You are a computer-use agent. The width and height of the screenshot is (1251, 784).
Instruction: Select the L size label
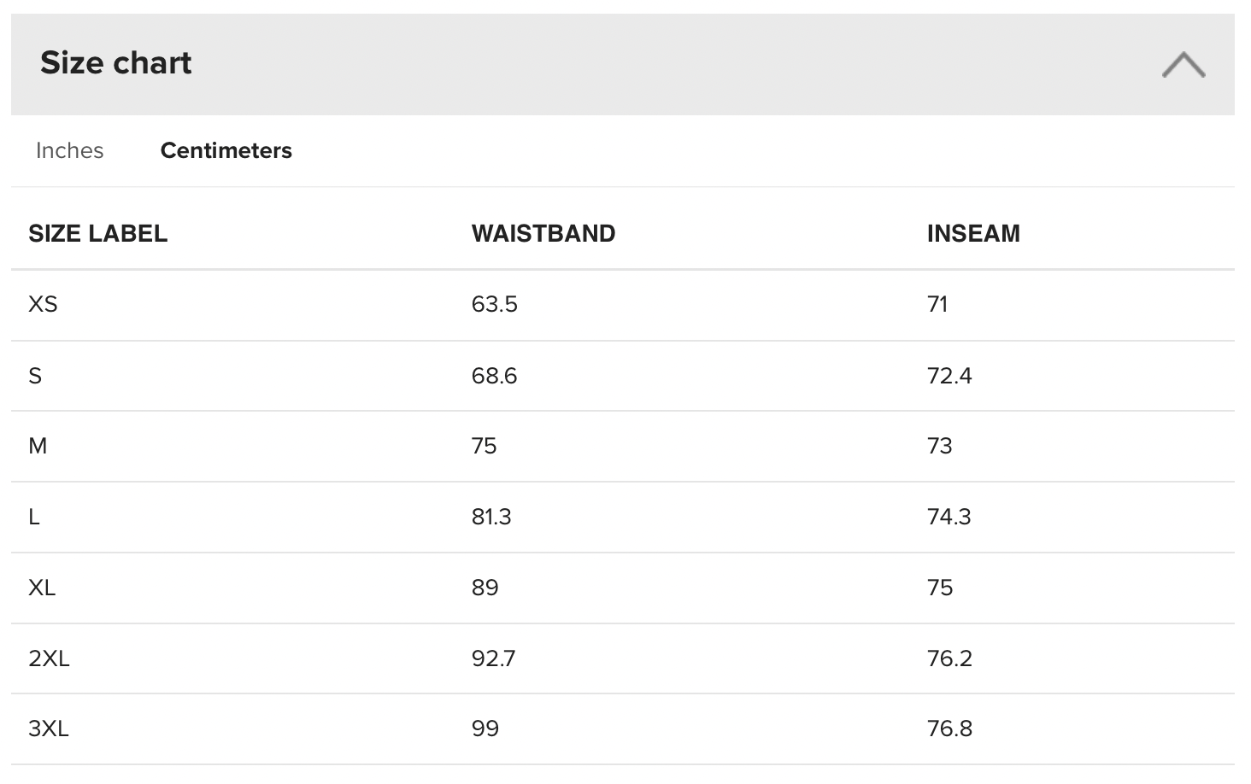34,517
